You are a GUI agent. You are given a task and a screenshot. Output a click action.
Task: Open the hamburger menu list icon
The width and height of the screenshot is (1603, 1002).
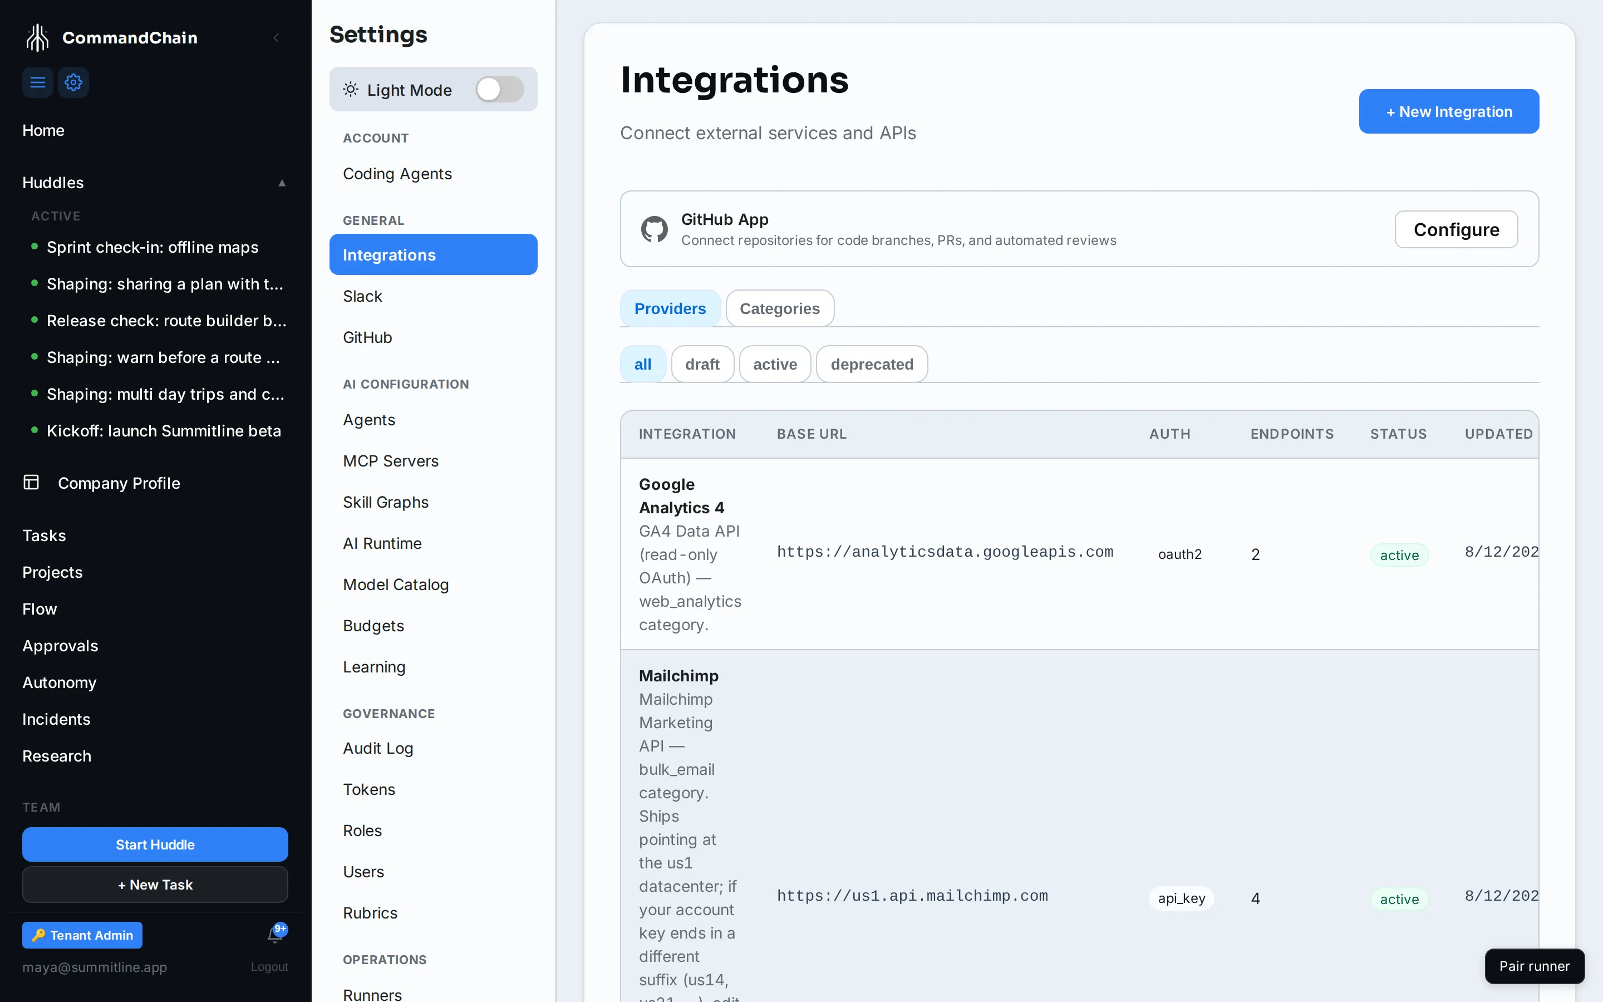(38, 82)
